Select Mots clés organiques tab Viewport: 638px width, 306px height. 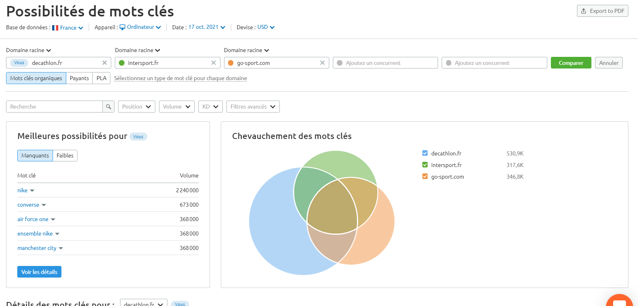tap(36, 78)
